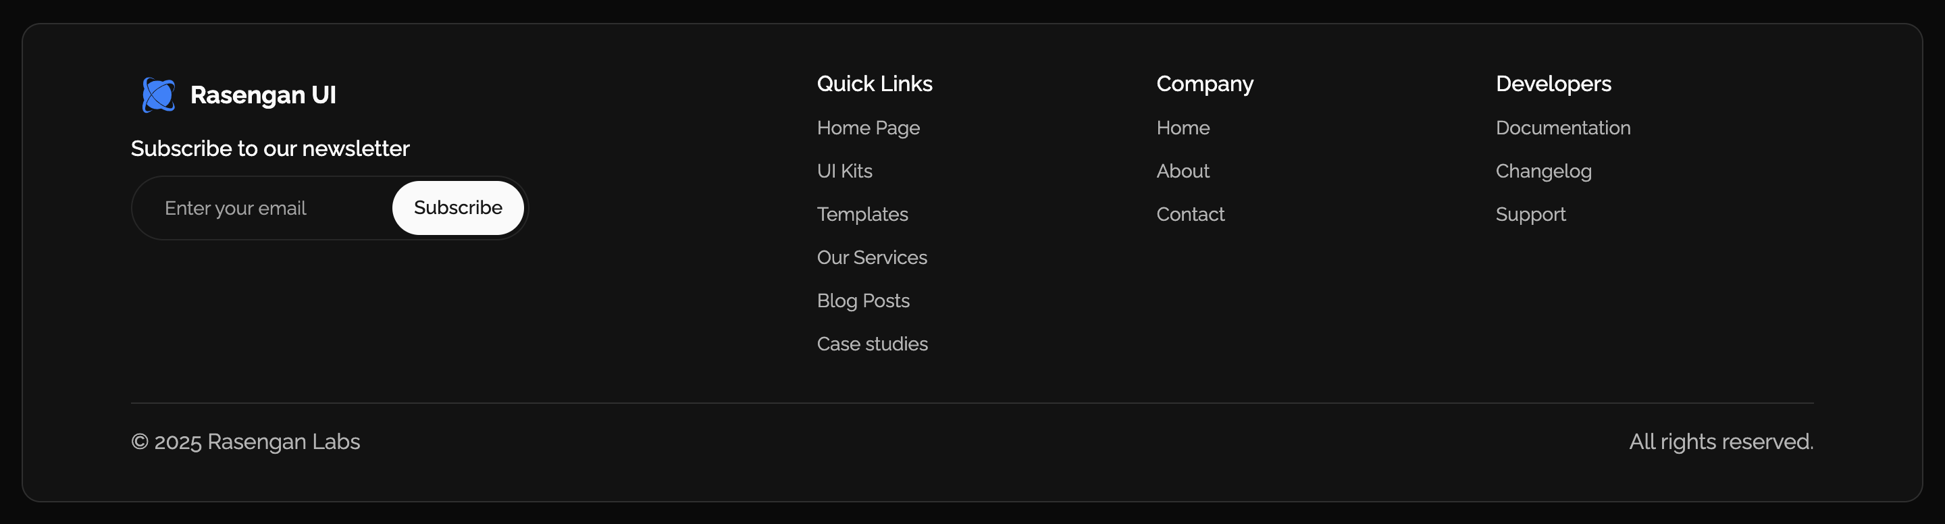1945x524 pixels.
Task: Open the Home Page quick link
Action: click(x=868, y=128)
